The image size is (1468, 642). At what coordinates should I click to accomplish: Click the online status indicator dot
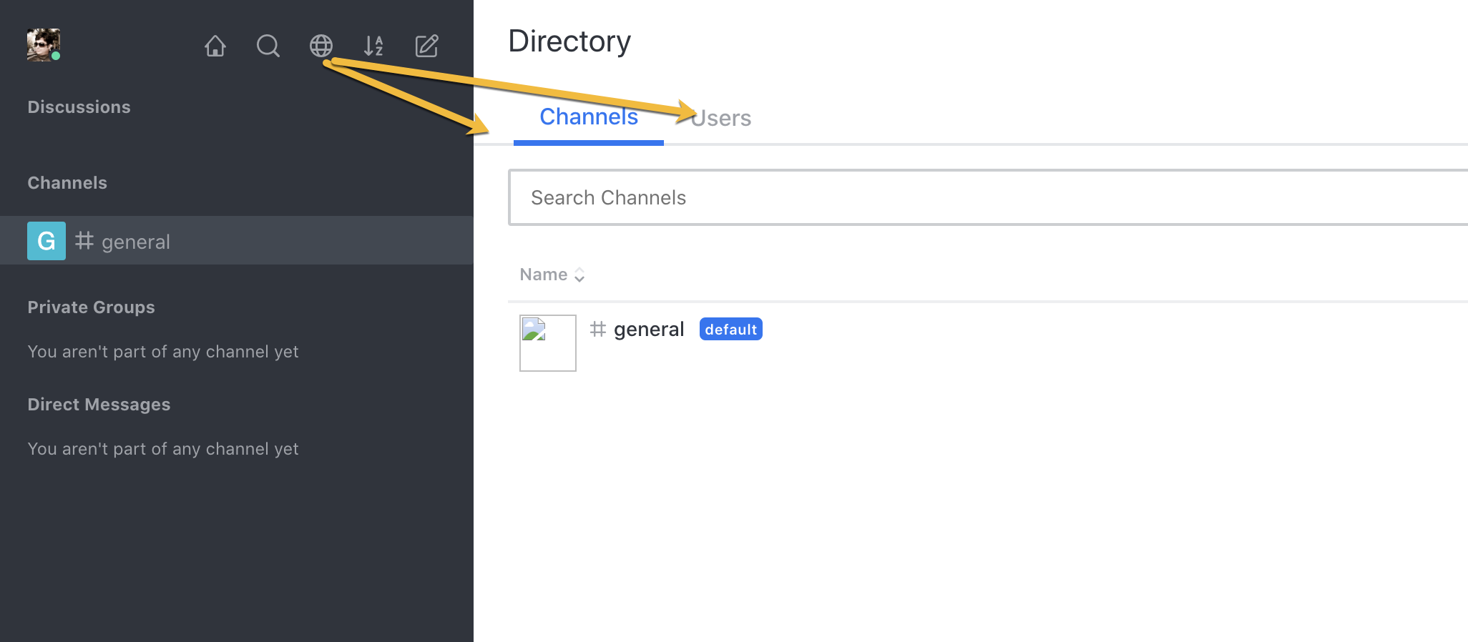coord(56,56)
